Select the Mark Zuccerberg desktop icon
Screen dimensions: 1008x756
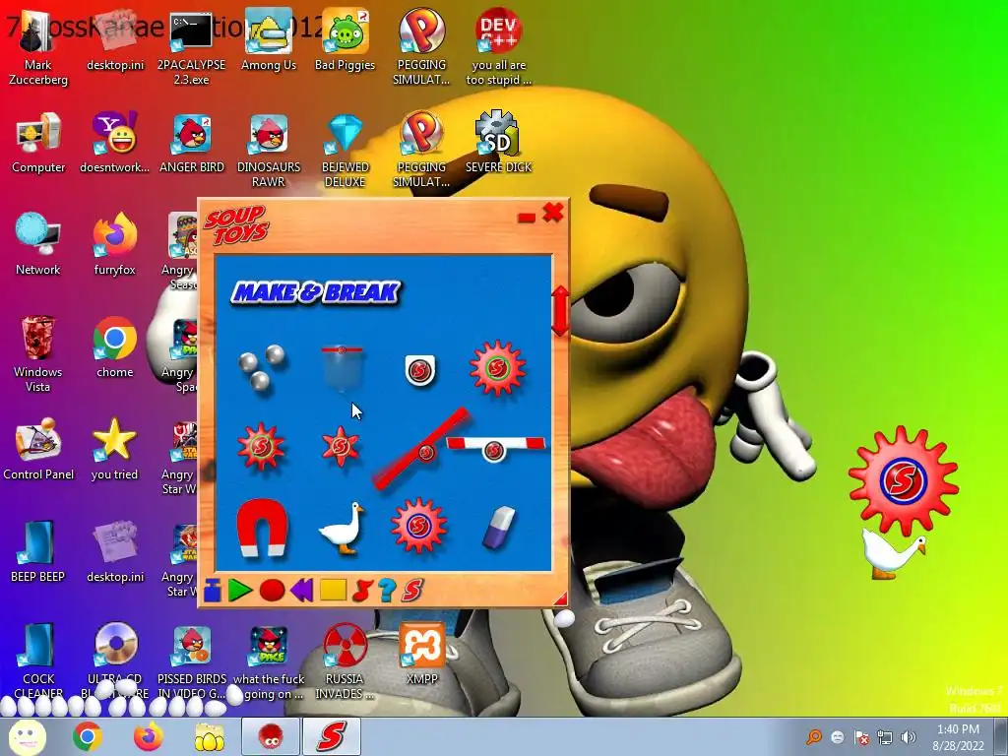[38, 47]
